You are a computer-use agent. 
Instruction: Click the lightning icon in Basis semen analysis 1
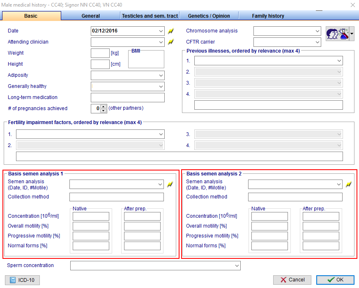[170, 184]
